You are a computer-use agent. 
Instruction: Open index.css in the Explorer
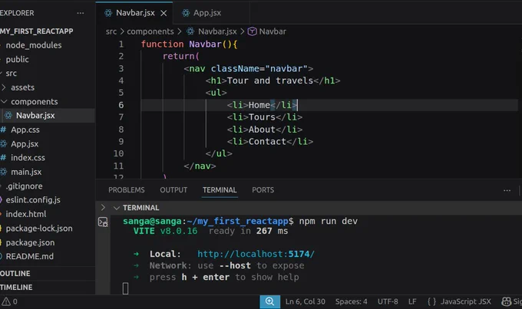coord(28,158)
